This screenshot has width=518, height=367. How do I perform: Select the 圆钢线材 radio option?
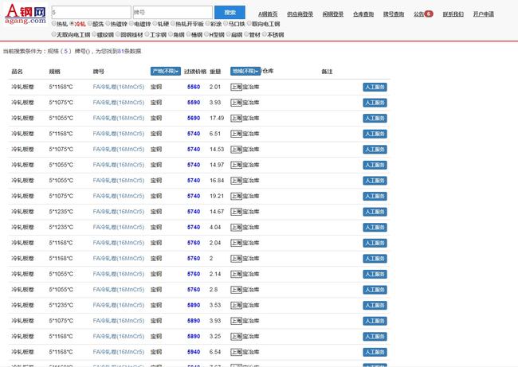118,34
